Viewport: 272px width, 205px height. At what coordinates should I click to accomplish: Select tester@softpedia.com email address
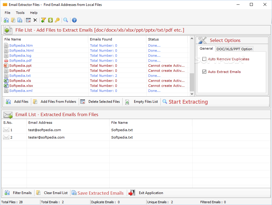click(x=46, y=137)
